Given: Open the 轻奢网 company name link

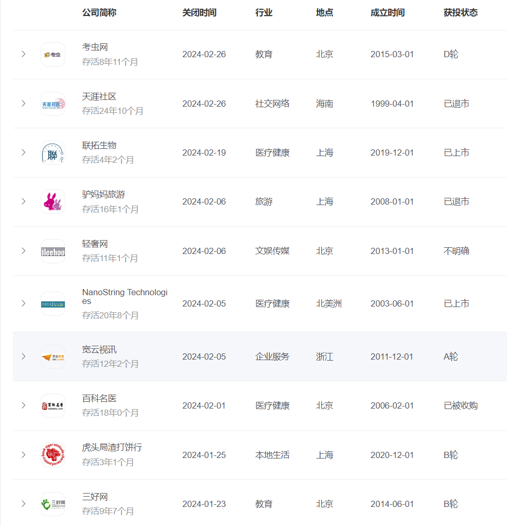Looking at the screenshot, I should [x=95, y=244].
